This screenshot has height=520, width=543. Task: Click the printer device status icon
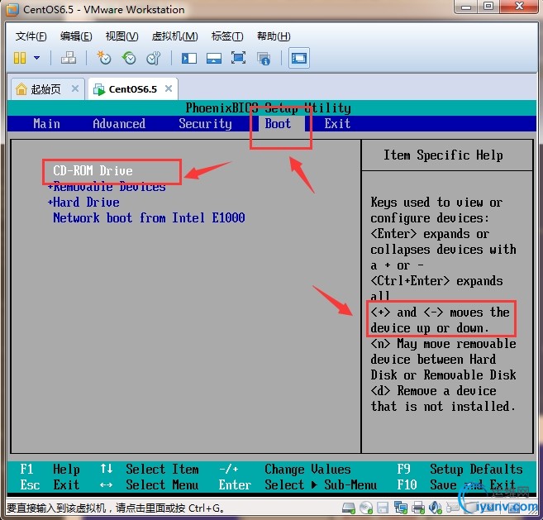418,508
